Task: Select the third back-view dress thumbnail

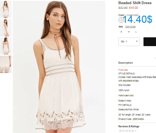Action: (x=6, y=46)
